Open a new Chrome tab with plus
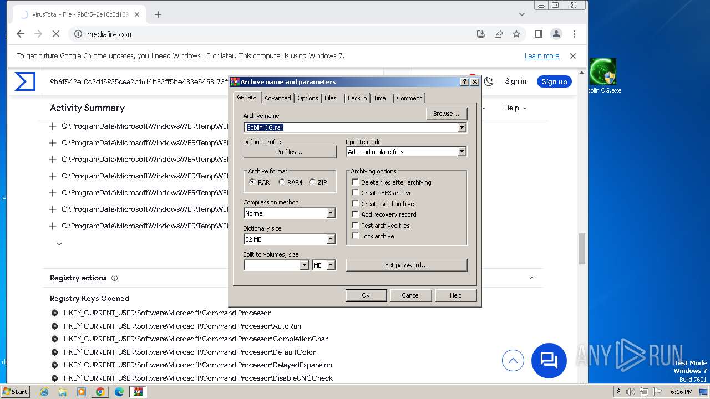 tap(158, 14)
